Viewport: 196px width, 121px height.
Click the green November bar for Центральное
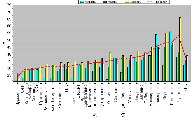(x=102, y=70)
